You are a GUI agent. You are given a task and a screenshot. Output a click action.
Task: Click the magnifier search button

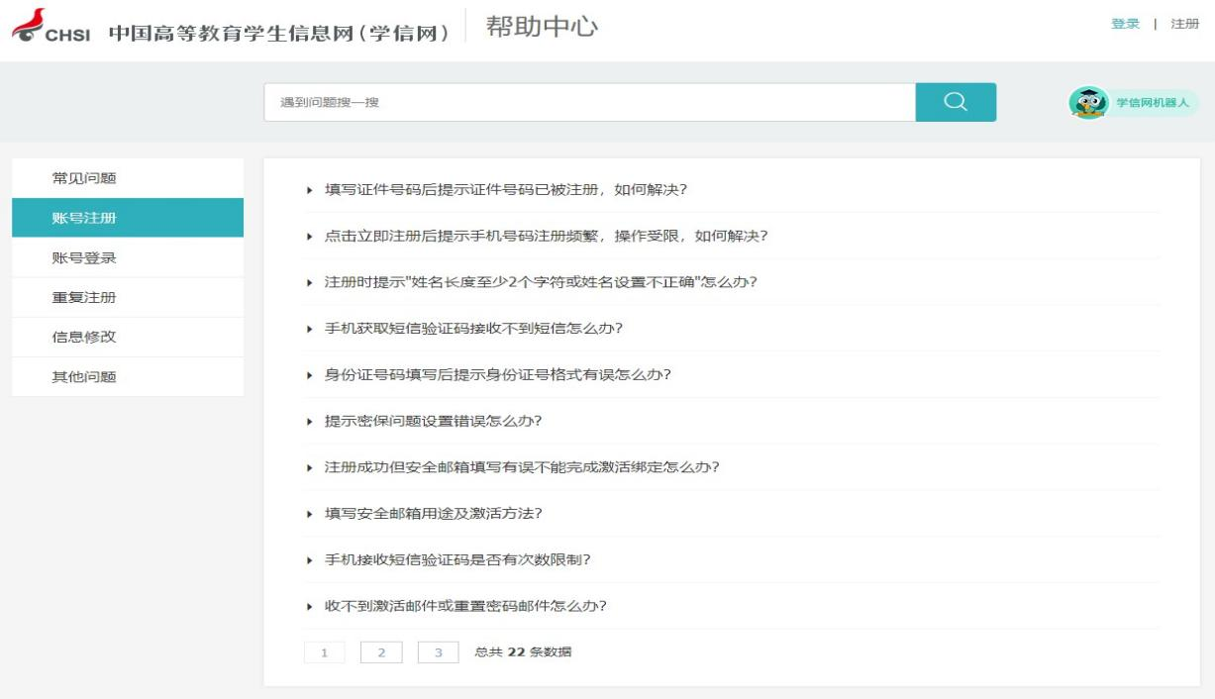(955, 102)
